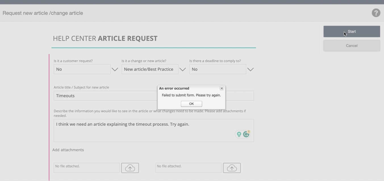This screenshot has width=384, height=181.
Task: Select the New article/Best Practice combo box
Action: 150,69
